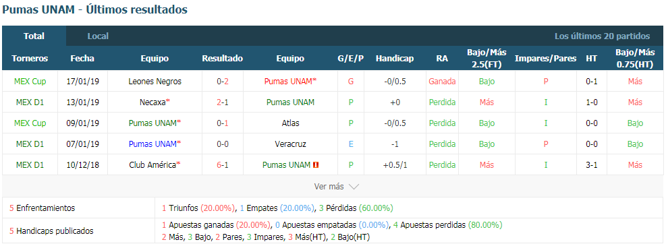Click Los últimos 20 partidos label
The width and height of the screenshot is (666, 244).
coord(602,36)
